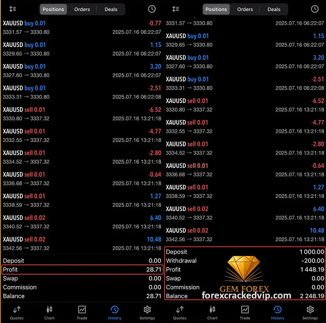Open right panel sell 0.02 position with 10.48 profit

pyautogui.click(x=245, y=235)
